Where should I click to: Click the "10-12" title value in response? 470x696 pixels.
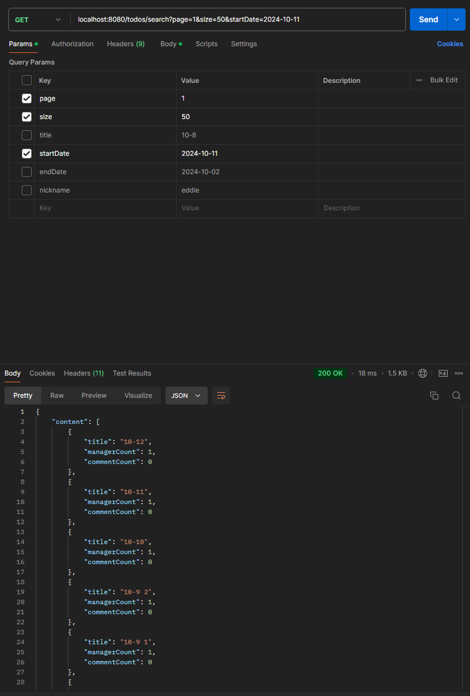point(134,442)
